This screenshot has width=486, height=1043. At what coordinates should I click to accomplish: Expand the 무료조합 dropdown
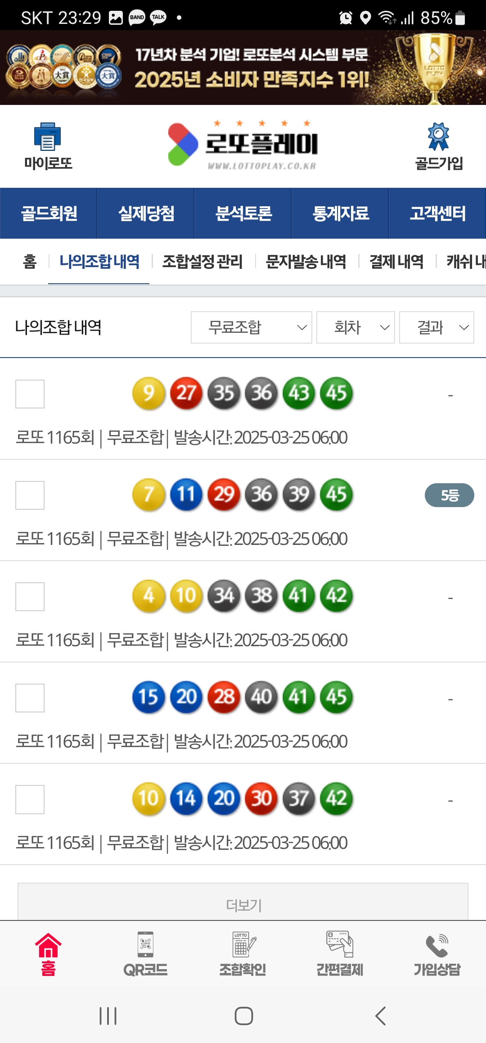[x=251, y=327]
